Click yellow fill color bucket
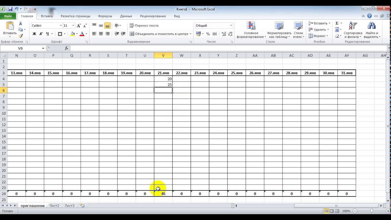The width and height of the screenshot is (391, 220). click(72, 34)
